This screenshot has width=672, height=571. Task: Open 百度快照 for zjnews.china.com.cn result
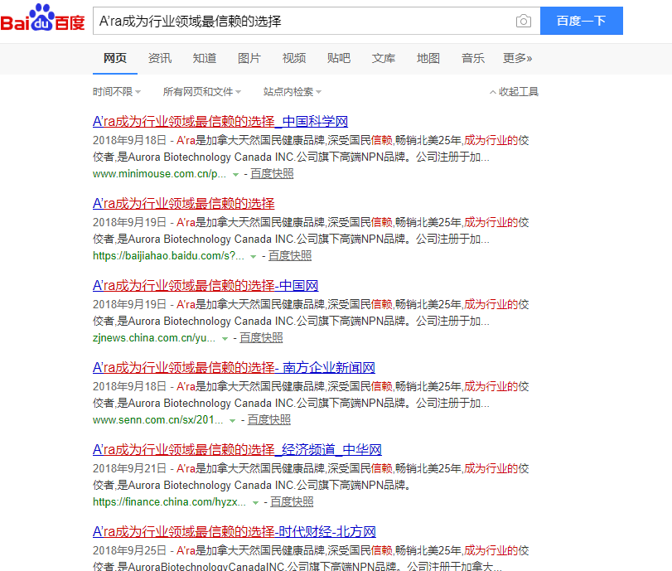[x=261, y=338]
